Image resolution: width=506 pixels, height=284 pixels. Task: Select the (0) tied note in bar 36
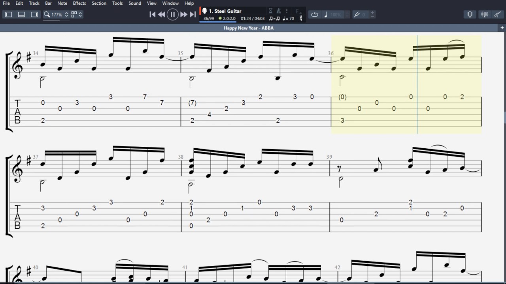coord(342,97)
